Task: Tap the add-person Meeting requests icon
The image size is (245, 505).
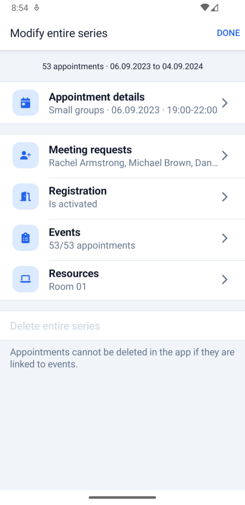Action: tap(26, 155)
